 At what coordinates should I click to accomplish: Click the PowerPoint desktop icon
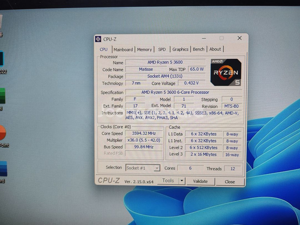pyautogui.click(x=3, y=132)
